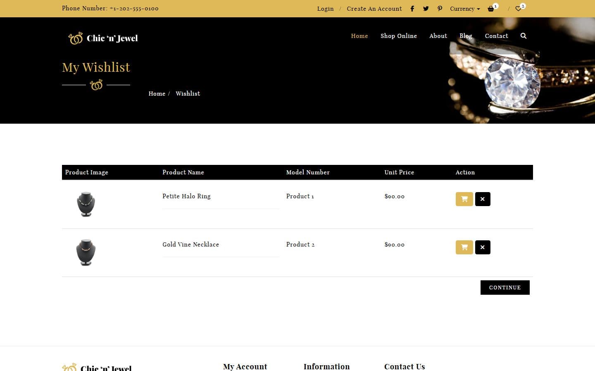The width and height of the screenshot is (595, 371).
Task: Open Gold Vine Necklace product name
Action: 190,244
